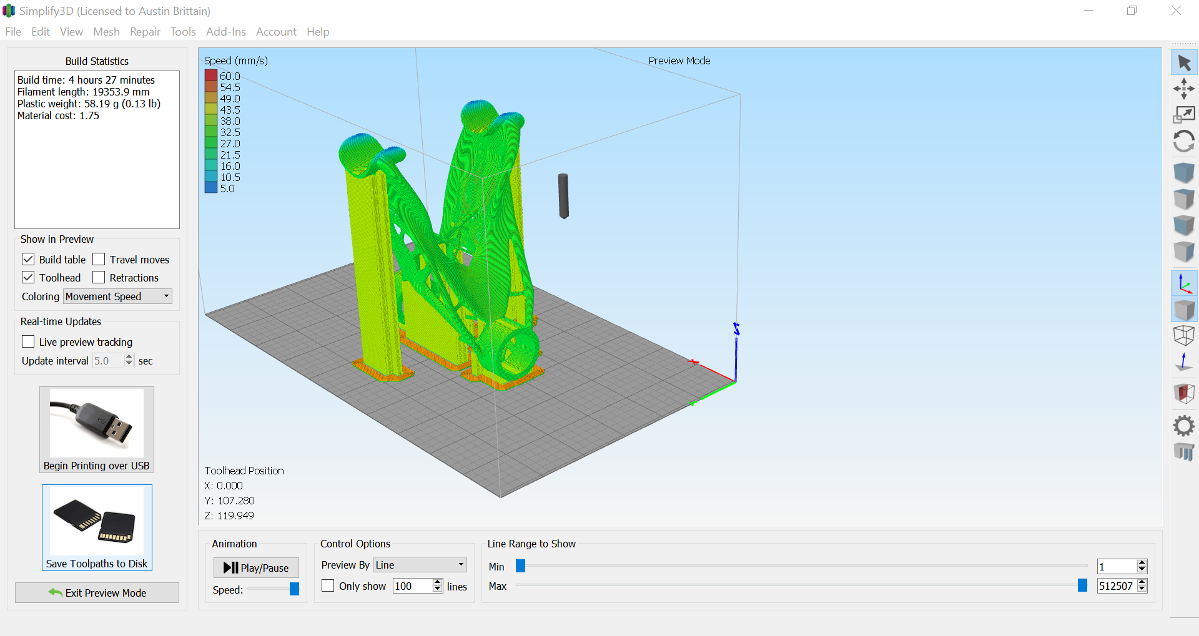This screenshot has height=636, width=1199.
Task: Select the arrow selection tool
Action: (x=1184, y=62)
